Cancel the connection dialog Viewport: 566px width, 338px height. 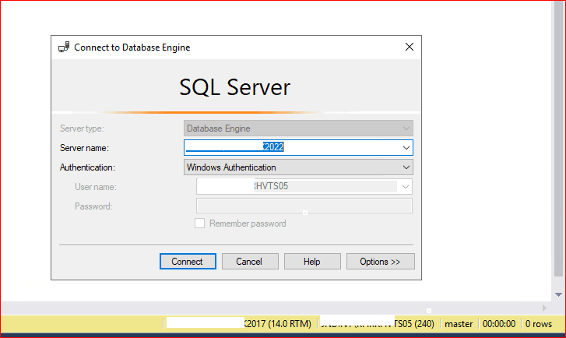pyautogui.click(x=249, y=262)
